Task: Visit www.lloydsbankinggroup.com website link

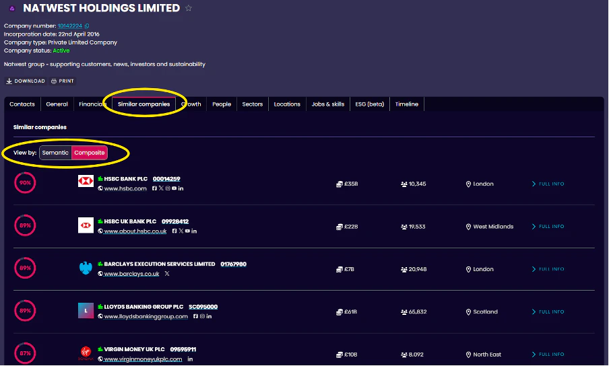Action: pos(146,316)
